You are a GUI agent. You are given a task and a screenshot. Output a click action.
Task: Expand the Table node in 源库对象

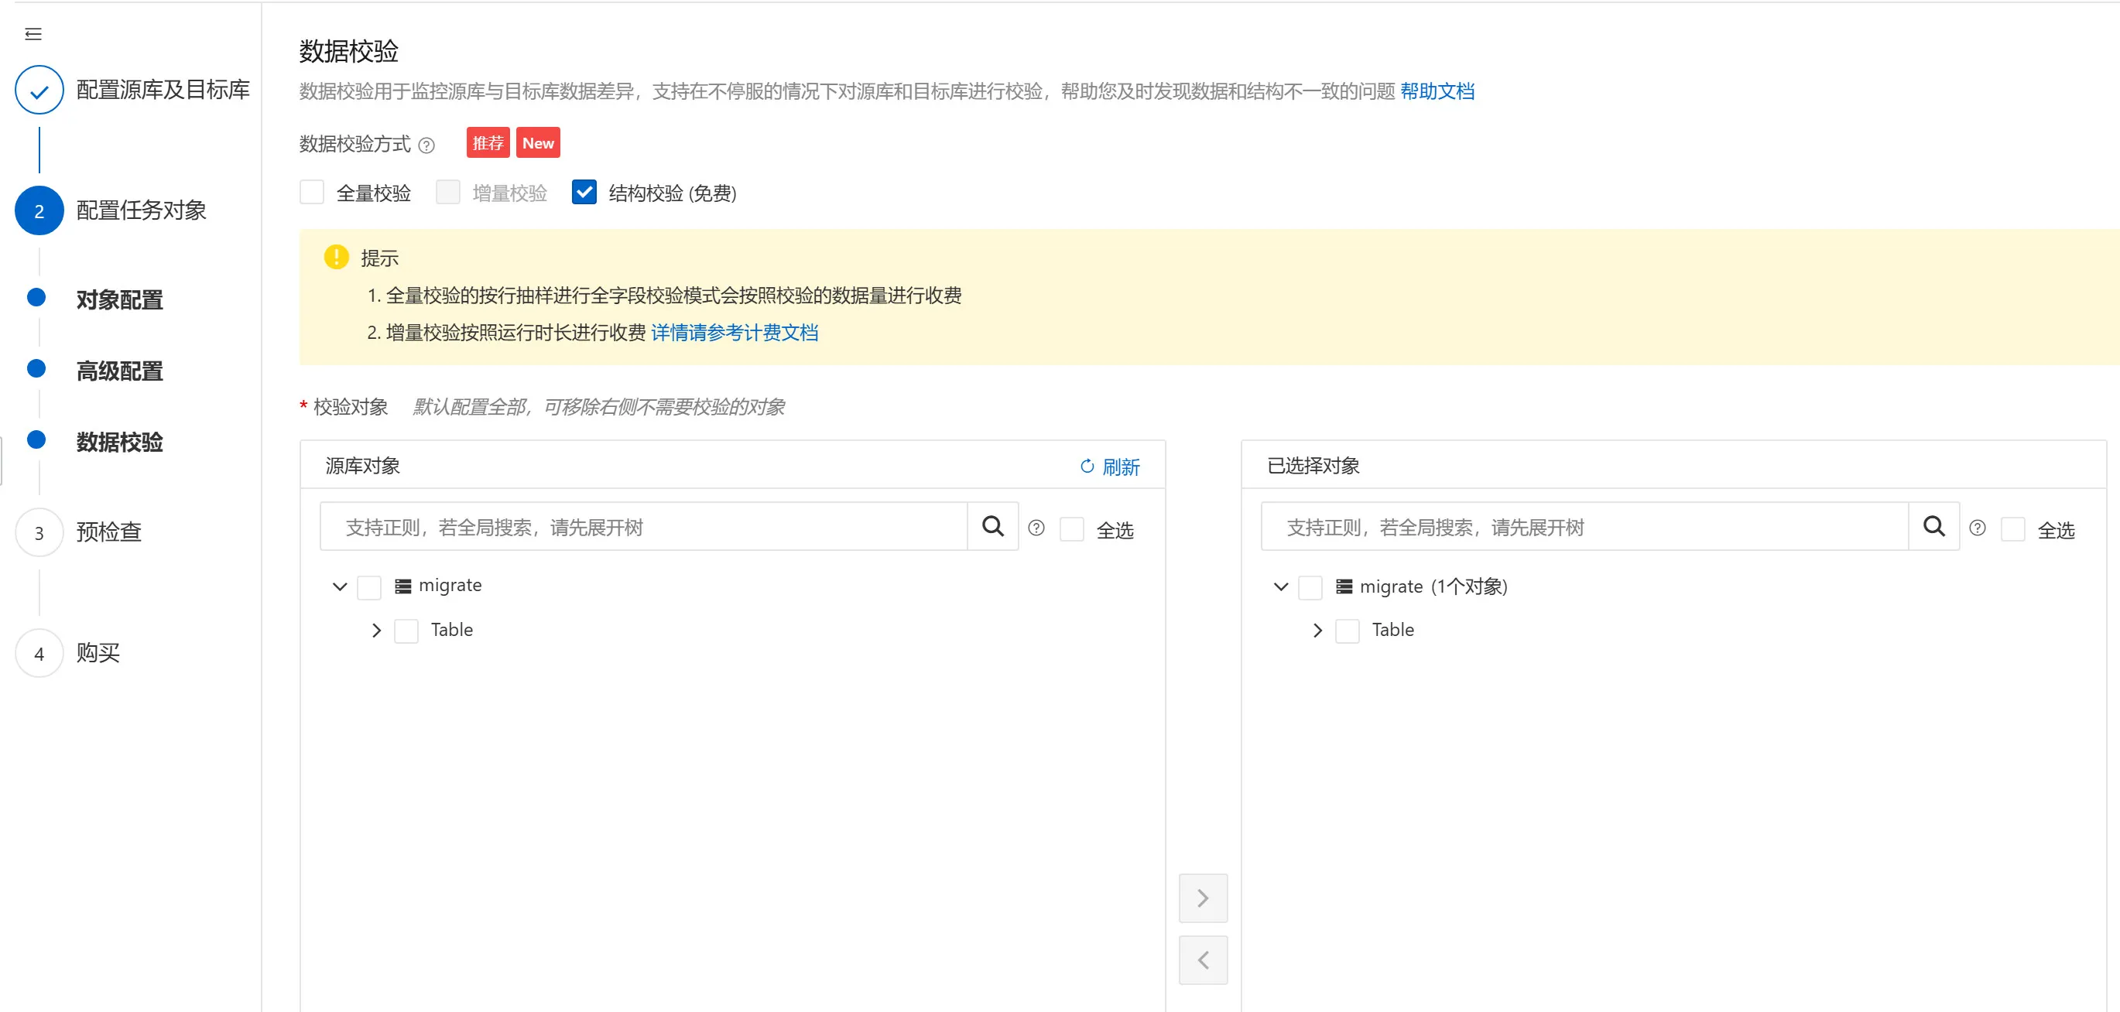click(x=376, y=631)
